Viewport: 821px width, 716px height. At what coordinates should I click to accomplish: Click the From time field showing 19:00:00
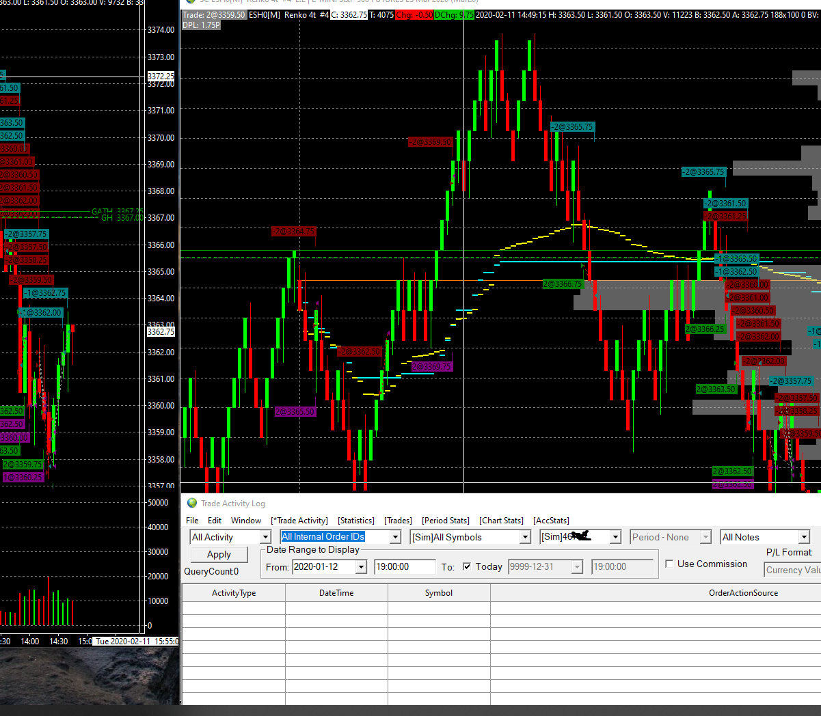tap(405, 567)
